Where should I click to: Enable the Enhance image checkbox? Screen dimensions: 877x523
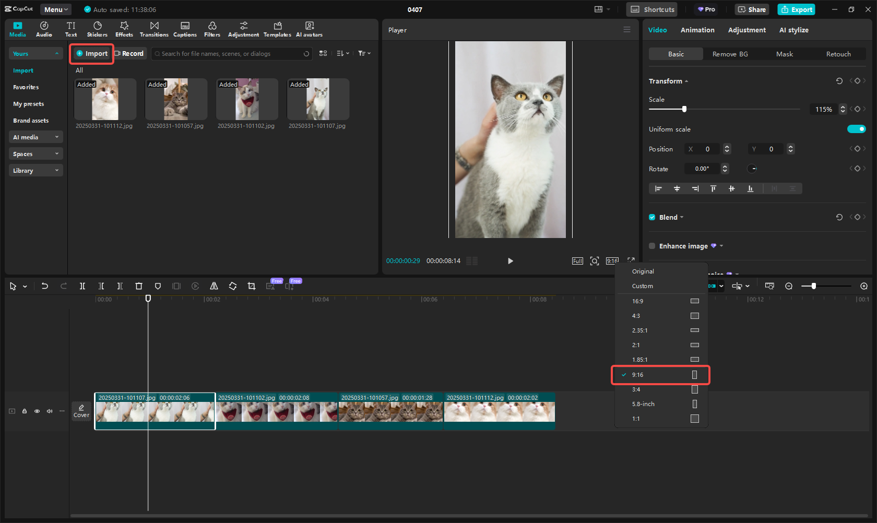pos(652,246)
